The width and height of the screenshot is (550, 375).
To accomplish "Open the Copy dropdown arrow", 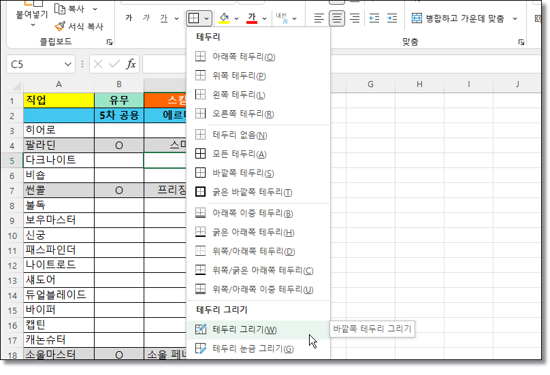I will 95,9.
